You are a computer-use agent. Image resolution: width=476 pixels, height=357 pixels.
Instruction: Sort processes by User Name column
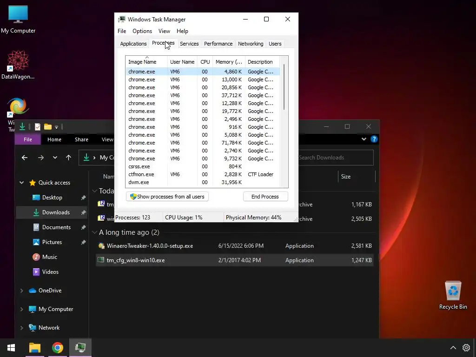182,62
